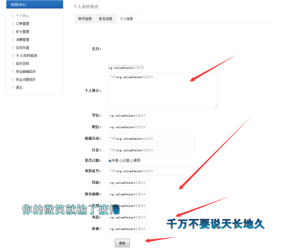Click the 是否已婚 label
The height and width of the screenshot is (250, 297).
tap(93, 161)
